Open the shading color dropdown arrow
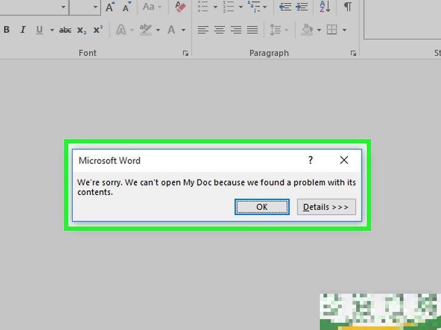 pyautogui.click(x=318, y=30)
